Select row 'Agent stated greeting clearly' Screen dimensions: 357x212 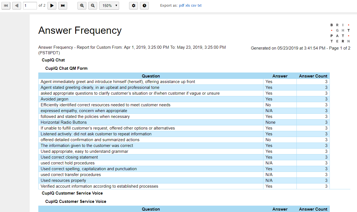(x=184, y=87)
